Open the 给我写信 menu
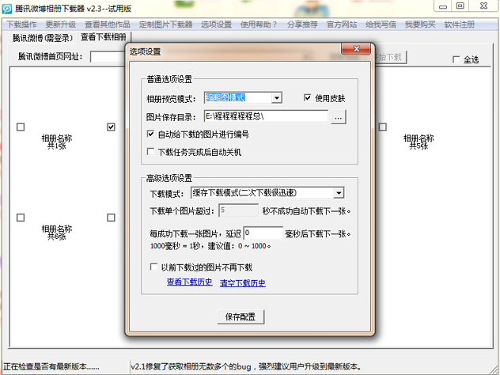500x375 pixels. (x=381, y=25)
